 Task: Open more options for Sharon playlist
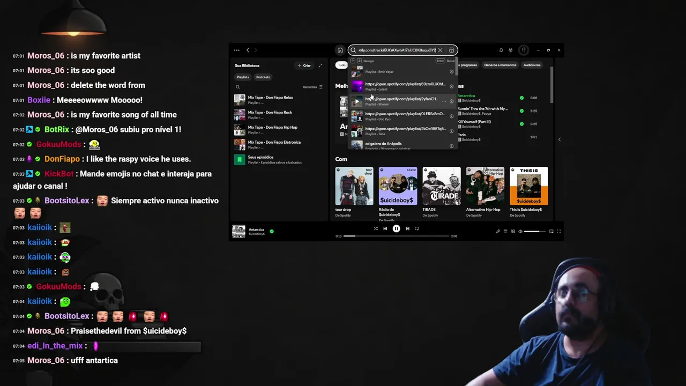pos(444,101)
